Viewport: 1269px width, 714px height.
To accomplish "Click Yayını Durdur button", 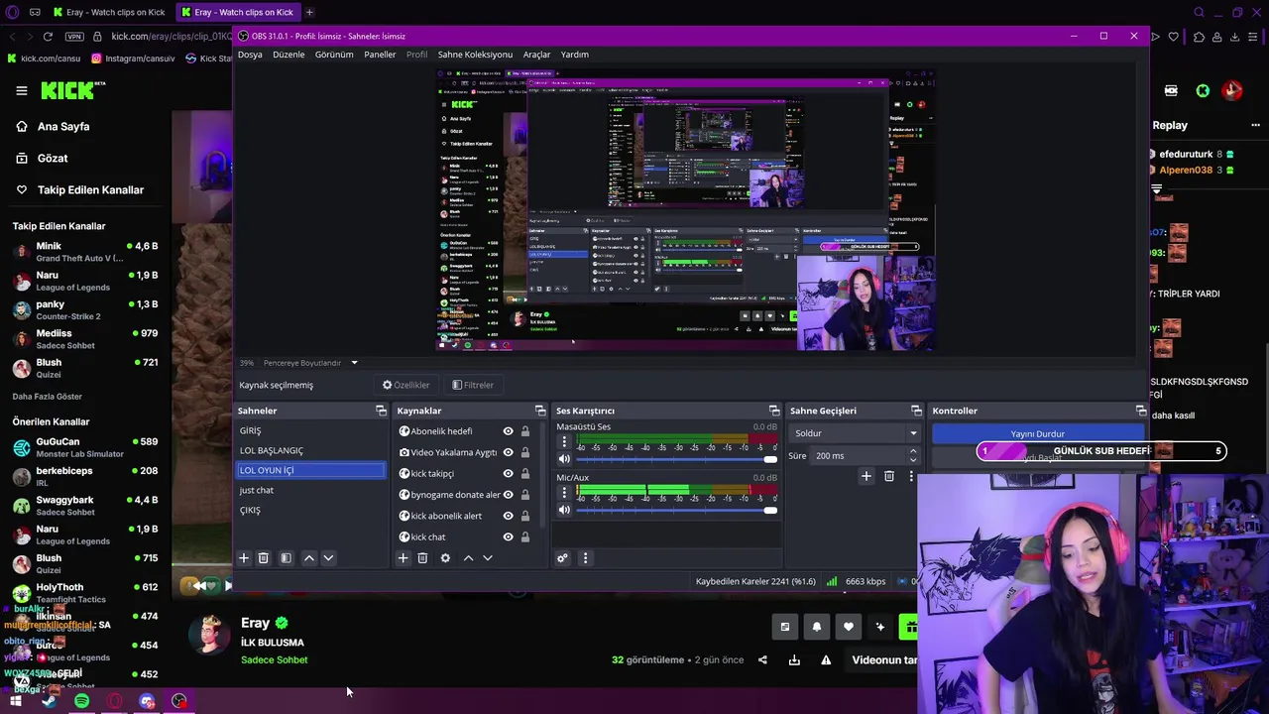I will click(x=1037, y=434).
